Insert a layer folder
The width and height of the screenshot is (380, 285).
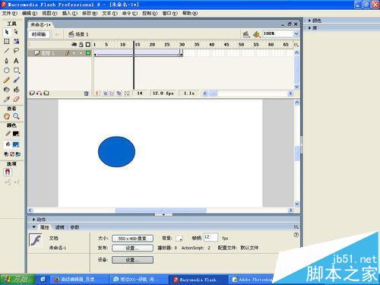point(46,93)
